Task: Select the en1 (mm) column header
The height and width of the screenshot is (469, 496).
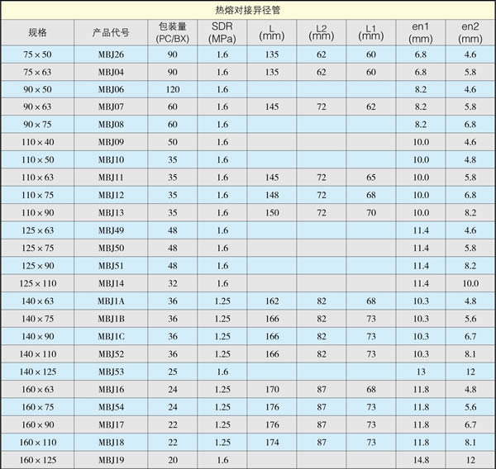Action: pyautogui.click(x=421, y=32)
